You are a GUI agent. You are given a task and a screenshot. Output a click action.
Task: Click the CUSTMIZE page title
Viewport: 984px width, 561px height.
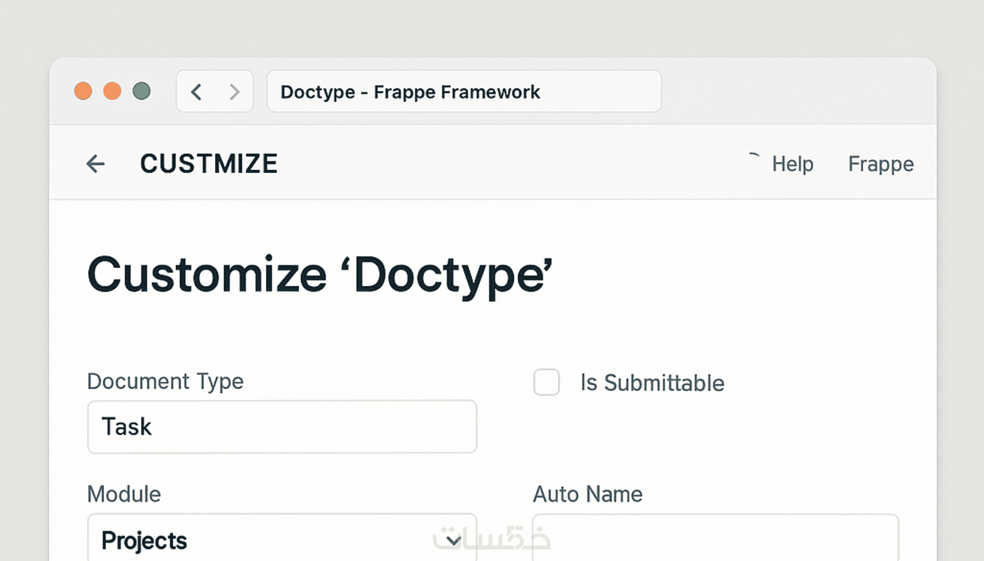click(209, 164)
